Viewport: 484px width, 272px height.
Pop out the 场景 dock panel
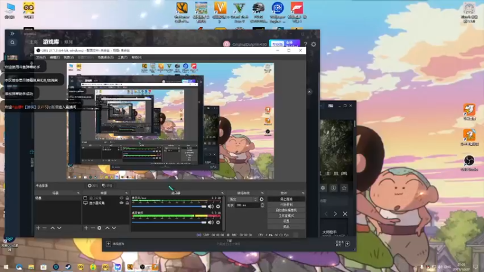click(x=78, y=193)
